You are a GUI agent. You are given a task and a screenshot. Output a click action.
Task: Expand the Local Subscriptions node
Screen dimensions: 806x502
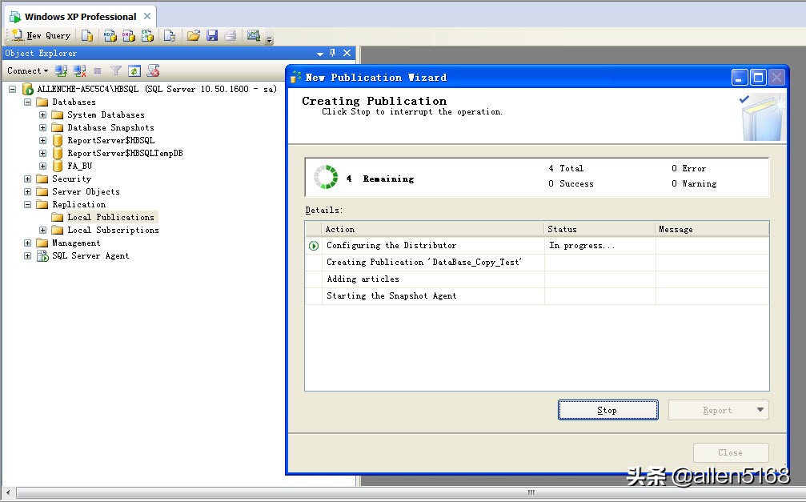tap(43, 231)
